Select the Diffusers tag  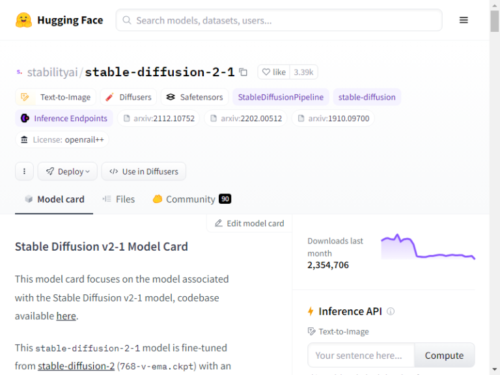click(x=128, y=97)
